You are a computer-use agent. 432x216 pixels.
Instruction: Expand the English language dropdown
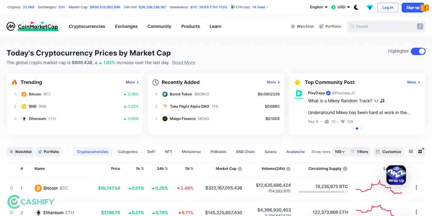point(318,7)
